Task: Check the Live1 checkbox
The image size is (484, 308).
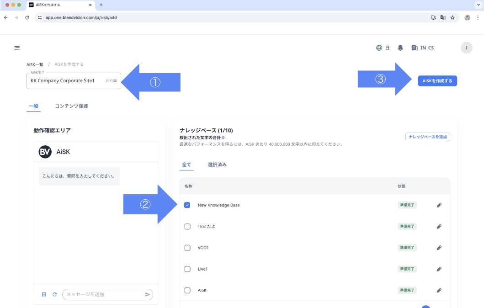Action: [x=187, y=269]
